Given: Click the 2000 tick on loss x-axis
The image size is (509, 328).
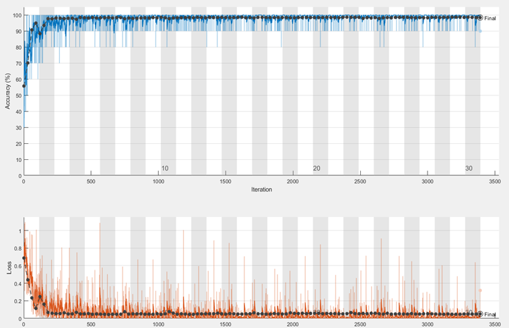Looking at the screenshot, I should 293,324.
